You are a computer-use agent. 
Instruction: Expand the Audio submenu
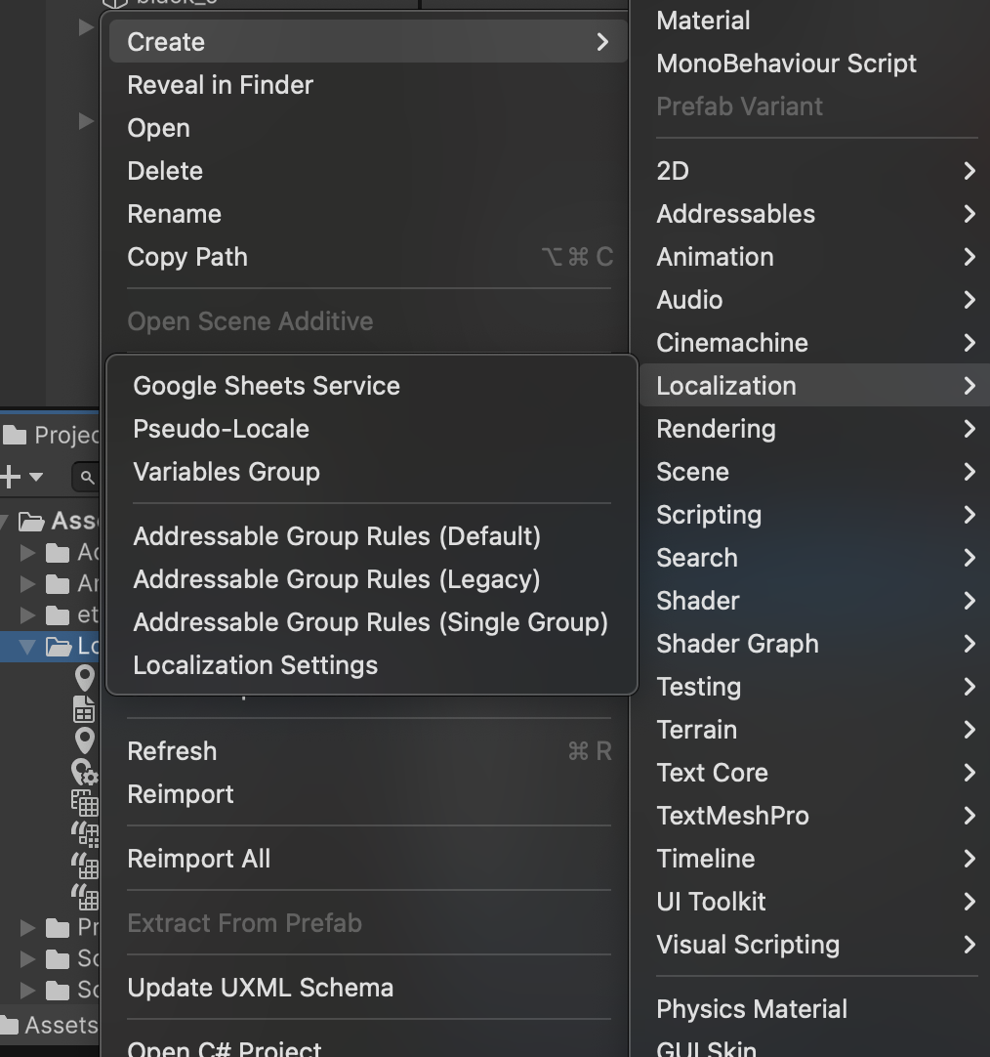tap(815, 300)
